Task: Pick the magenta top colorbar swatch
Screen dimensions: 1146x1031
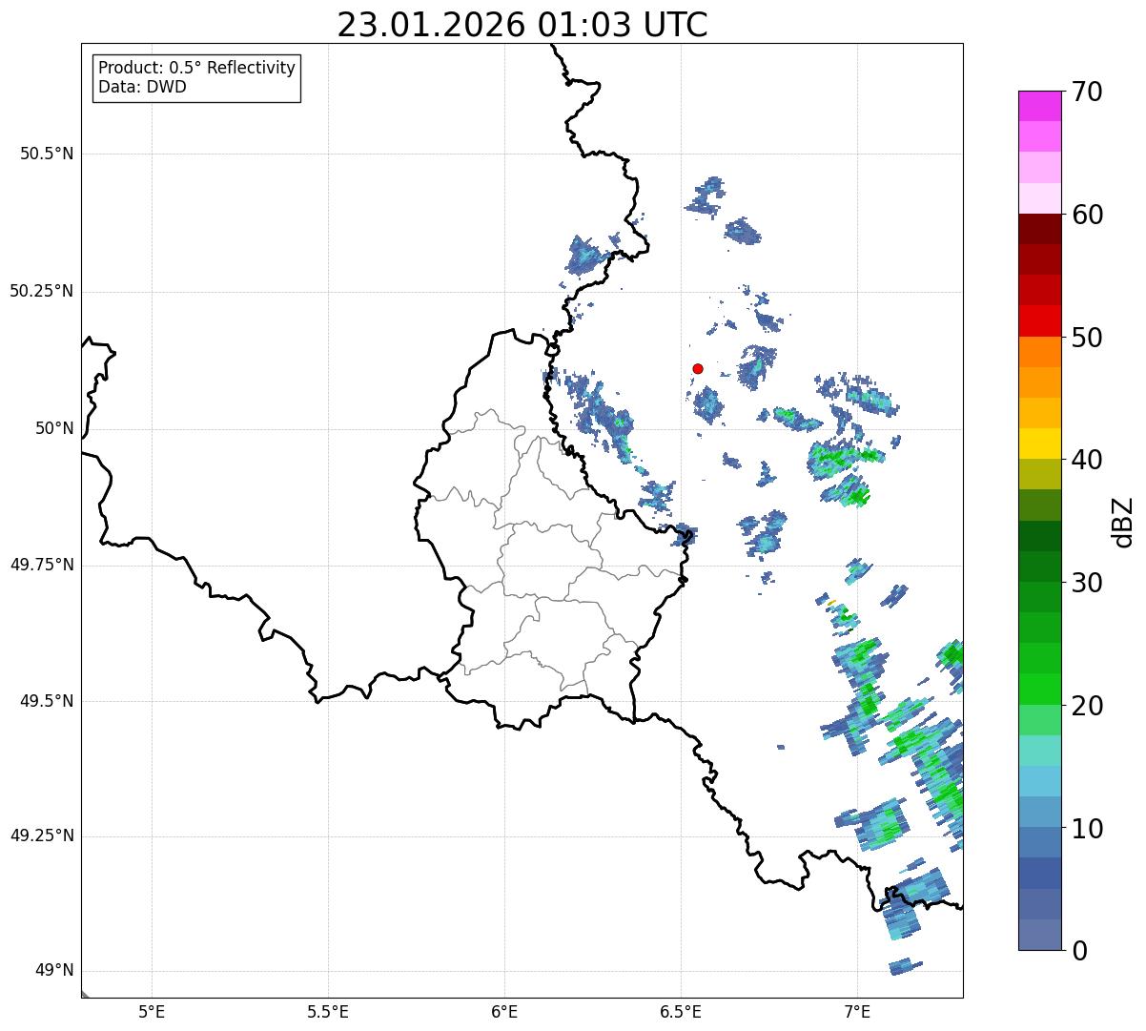Action: pyautogui.click(x=1039, y=106)
